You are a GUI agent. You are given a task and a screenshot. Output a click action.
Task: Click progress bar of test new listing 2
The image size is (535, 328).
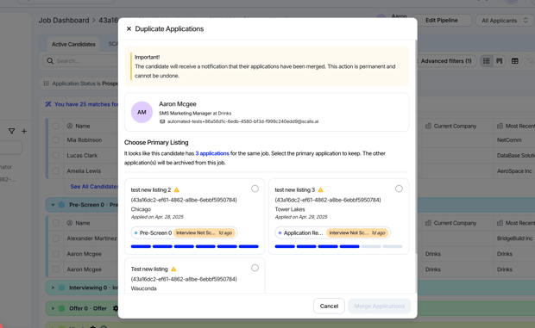pos(194,246)
